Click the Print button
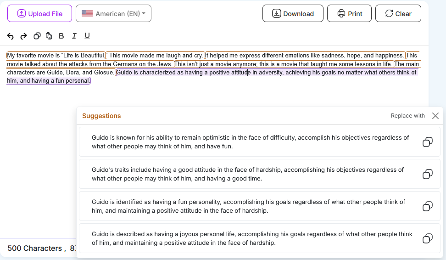This screenshot has width=446, height=260. 349,14
